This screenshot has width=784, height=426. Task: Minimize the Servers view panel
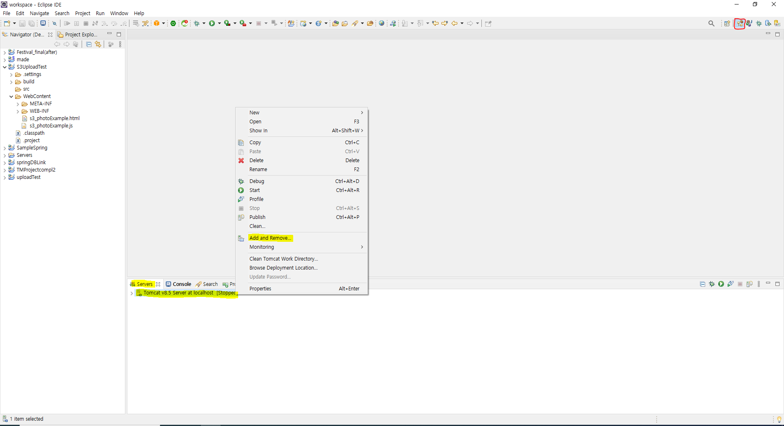768,283
